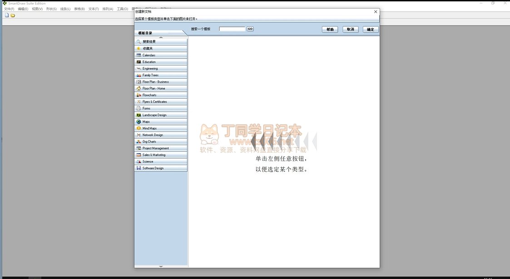Select the Floor Plan - Home category
The width and height of the screenshot is (510, 279).
[161, 88]
